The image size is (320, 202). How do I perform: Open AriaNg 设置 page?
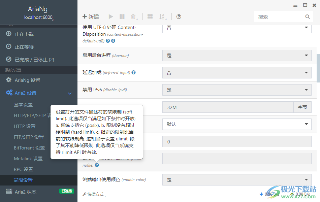click(39, 80)
